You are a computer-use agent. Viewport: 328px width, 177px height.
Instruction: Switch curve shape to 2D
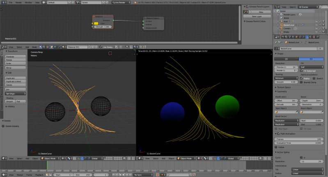click(x=287, y=59)
